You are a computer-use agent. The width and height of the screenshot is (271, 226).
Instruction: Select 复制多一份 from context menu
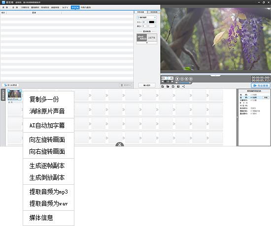point(44,99)
